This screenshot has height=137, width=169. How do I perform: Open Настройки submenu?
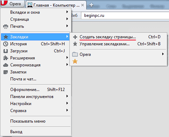pos(36,104)
